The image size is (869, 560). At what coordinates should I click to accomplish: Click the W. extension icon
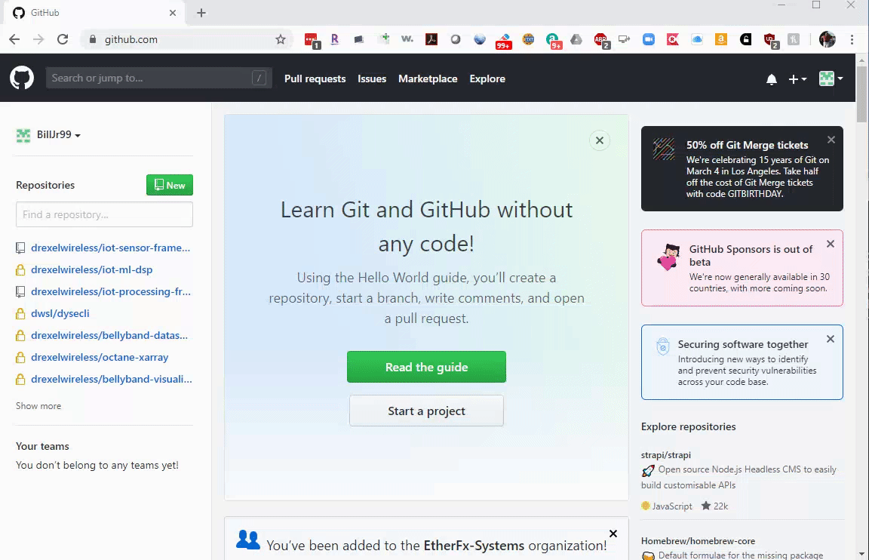tap(407, 39)
